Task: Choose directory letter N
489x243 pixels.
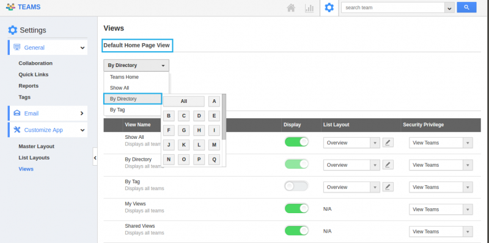Action: [169, 160]
